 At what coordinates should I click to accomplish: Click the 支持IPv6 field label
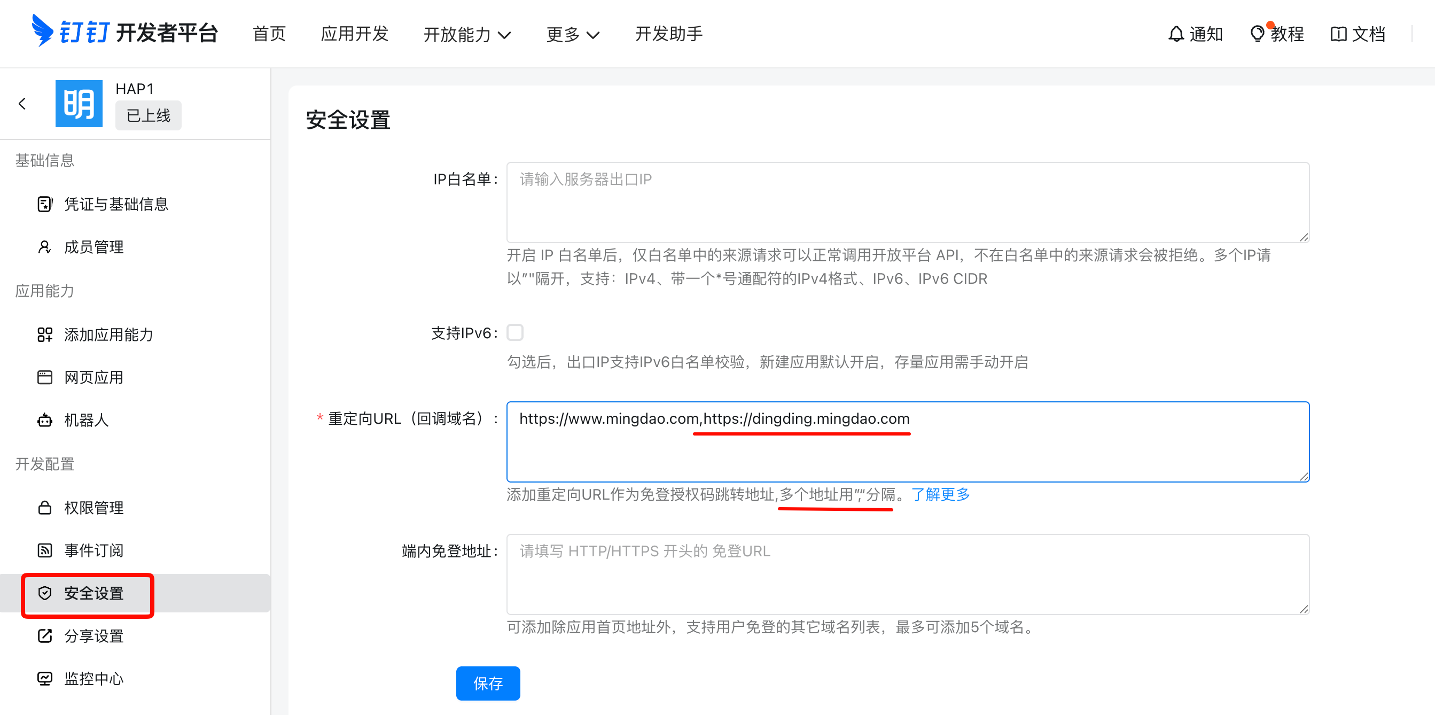464,333
